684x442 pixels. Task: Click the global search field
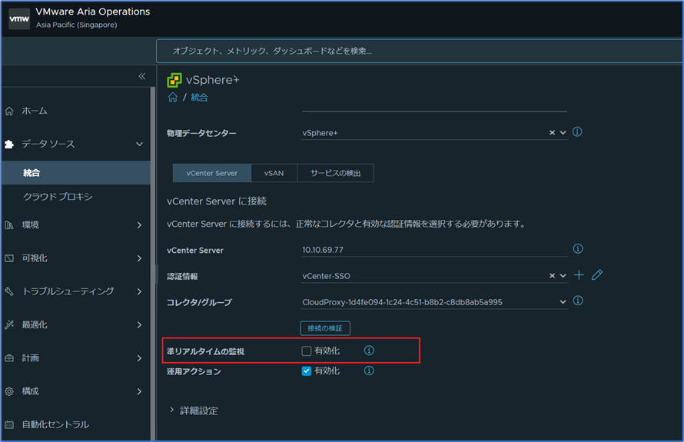coord(420,51)
